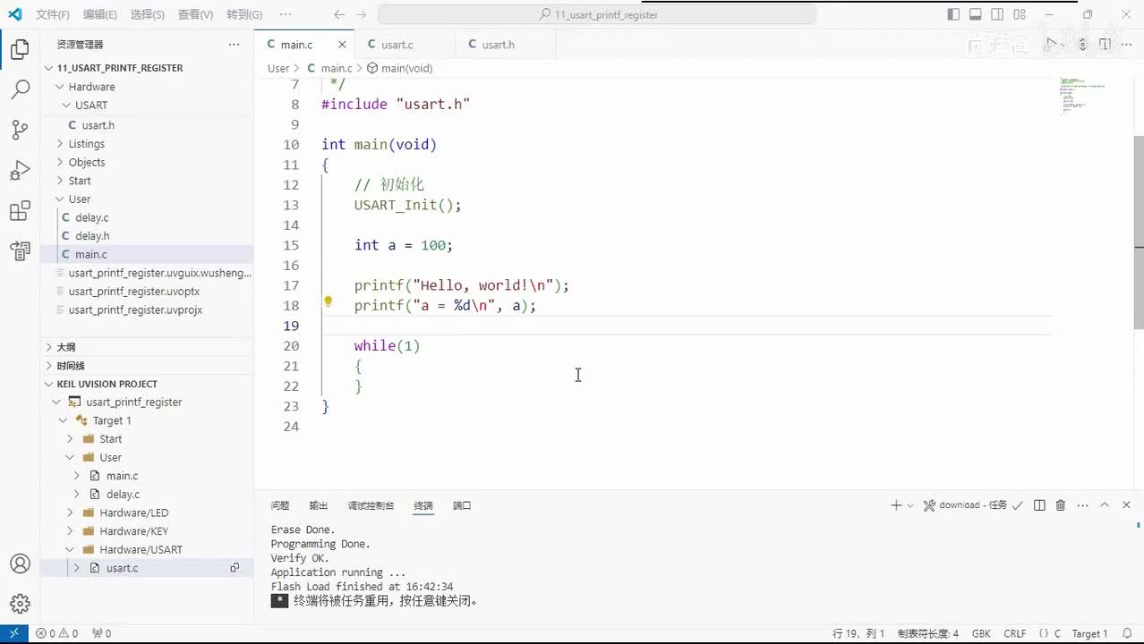Open notifications bell in status bar

click(1126, 633)
